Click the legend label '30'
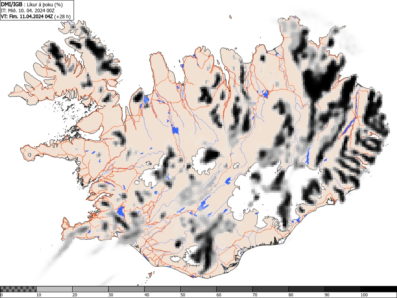This screenshot has width=397, height=298. click(111, 295)
